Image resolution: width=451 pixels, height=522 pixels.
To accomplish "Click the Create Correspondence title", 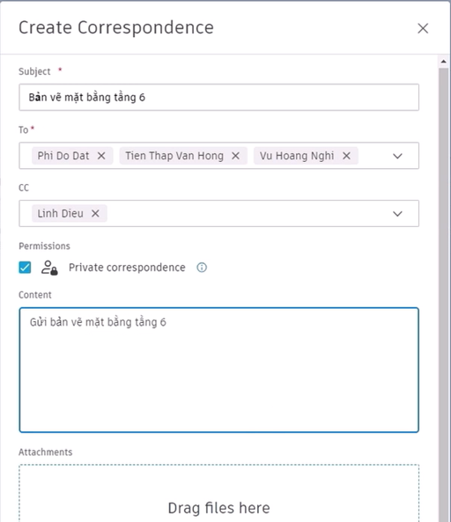I will [x=116, y=27].
